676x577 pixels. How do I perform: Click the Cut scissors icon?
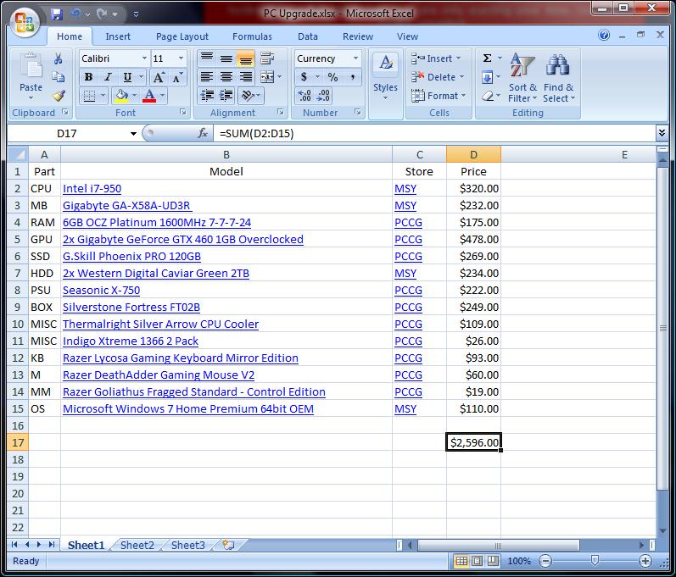click(58, 58)
